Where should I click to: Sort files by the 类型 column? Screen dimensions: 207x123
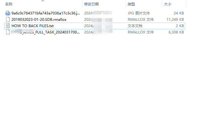point(131,4)
